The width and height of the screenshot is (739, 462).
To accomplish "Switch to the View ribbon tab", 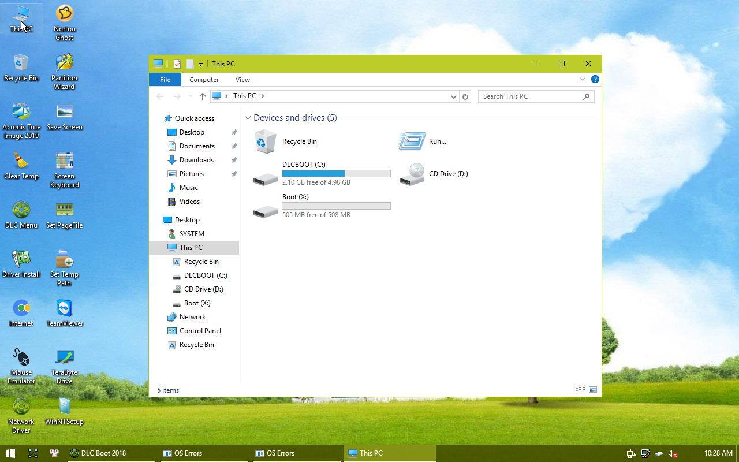I will [242, 80].
